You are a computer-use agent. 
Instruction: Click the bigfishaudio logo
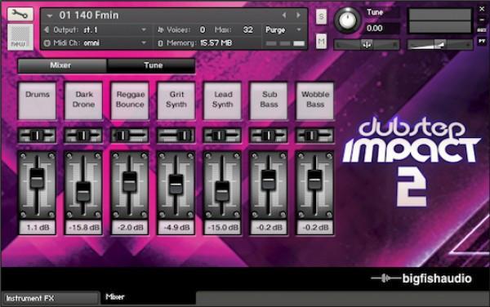(421, 278)
